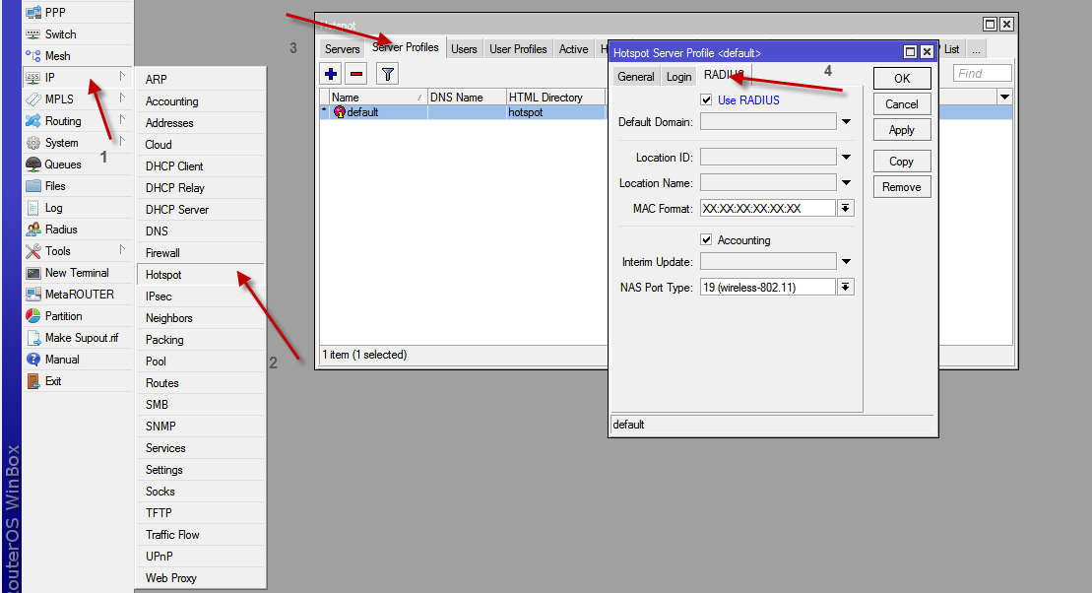
Task: Open the MAC Format dropdown
Action: tap(846, 208)
